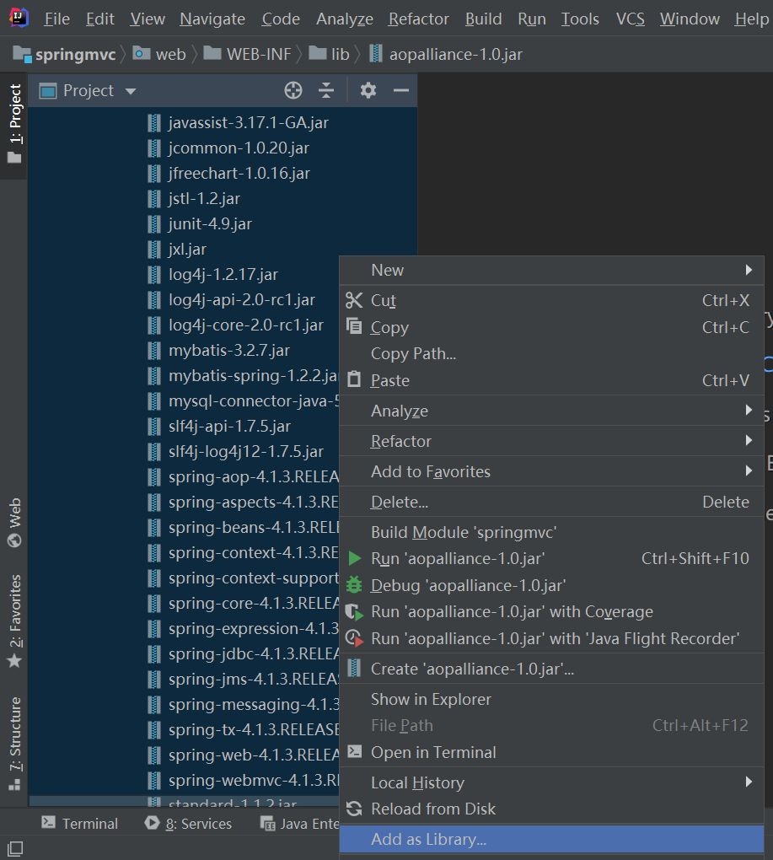This screenshot has height=860, width=773.
Task: Click the jar icon next to javassist-3.17.1-GA.jar
Action: point(154,122)
